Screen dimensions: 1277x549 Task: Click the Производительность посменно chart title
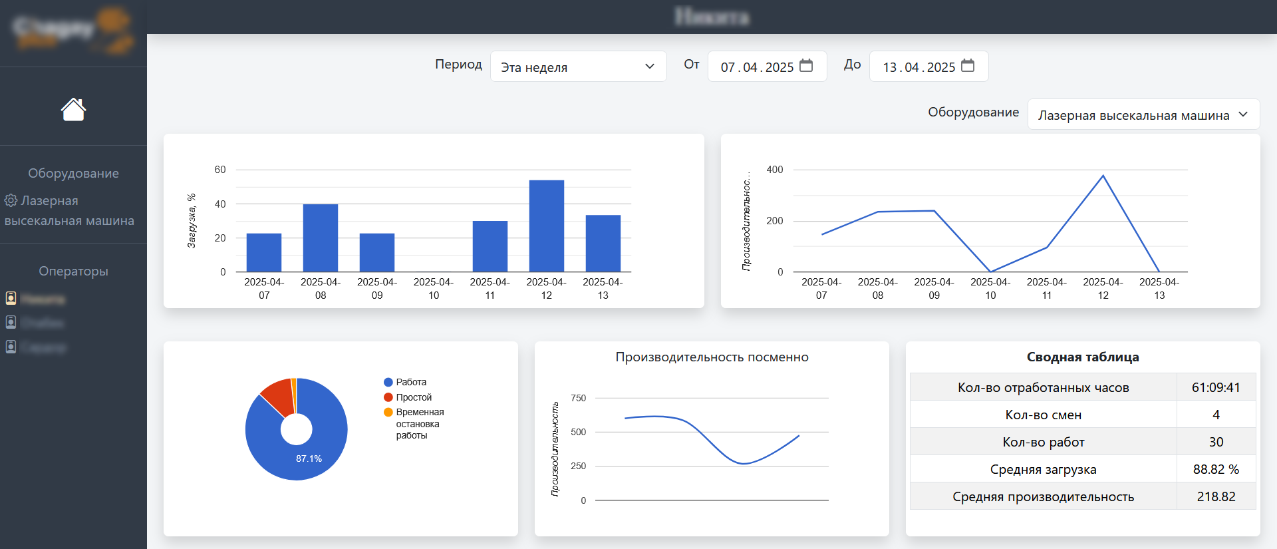(712, 357)
